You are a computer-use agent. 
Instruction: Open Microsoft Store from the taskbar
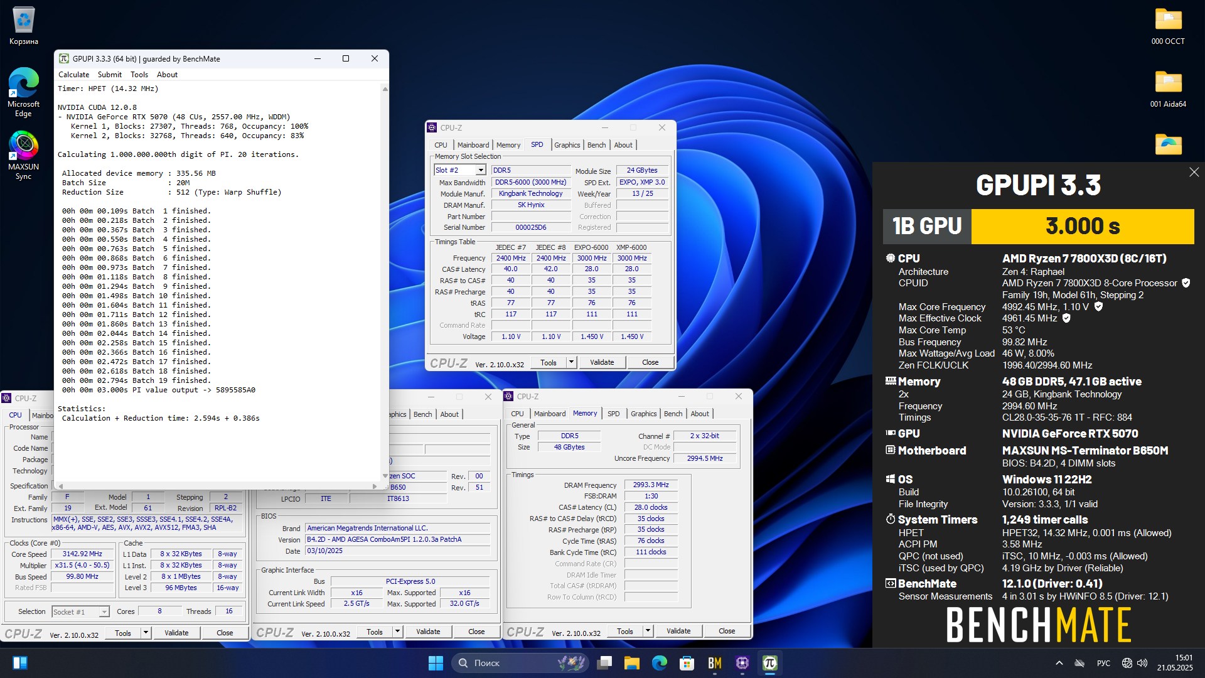[687, 663]
